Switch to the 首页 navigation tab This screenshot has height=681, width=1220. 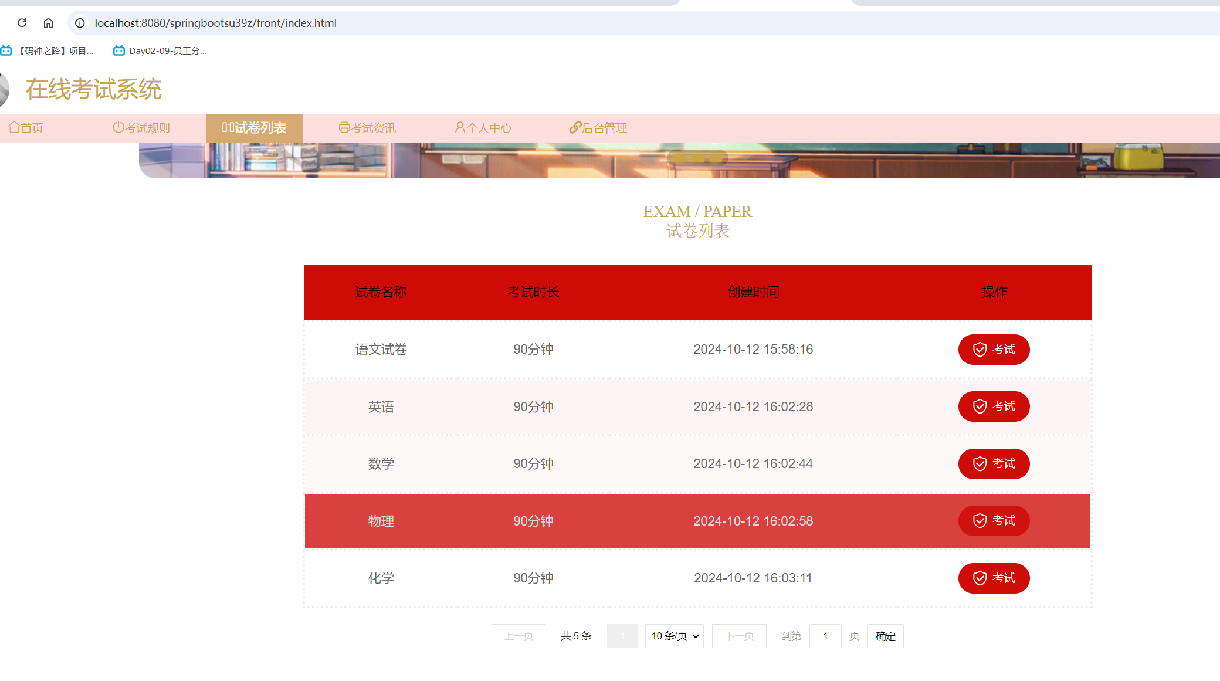pyautogui.click(x=25, y=127)
